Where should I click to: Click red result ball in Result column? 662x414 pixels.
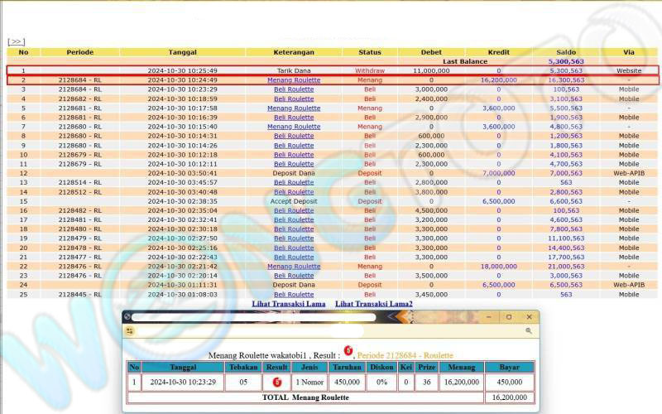coord(276,382)
